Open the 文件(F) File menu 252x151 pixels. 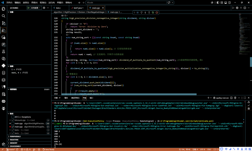[x=9, y=3]
